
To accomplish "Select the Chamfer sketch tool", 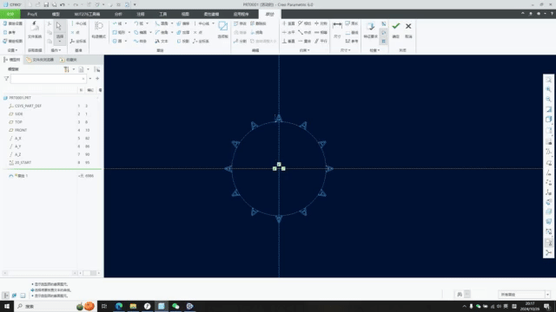I will 162,32.
